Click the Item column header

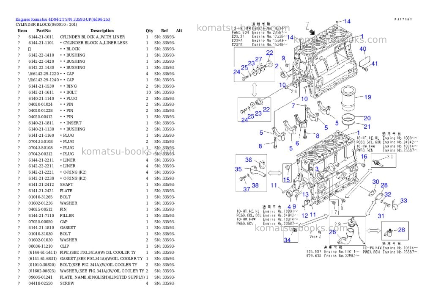[x=22, y=30]
